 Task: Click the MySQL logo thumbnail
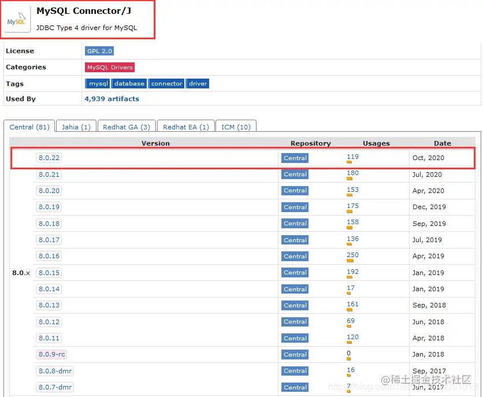[x=16, y=19]
